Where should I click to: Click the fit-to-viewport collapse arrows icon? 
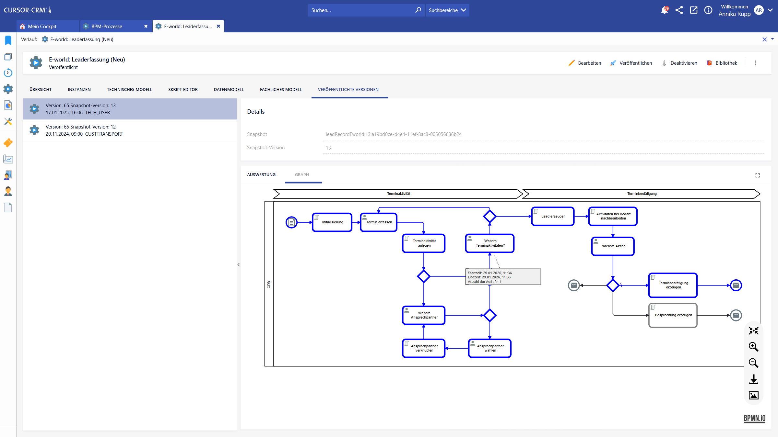[753, 331]
